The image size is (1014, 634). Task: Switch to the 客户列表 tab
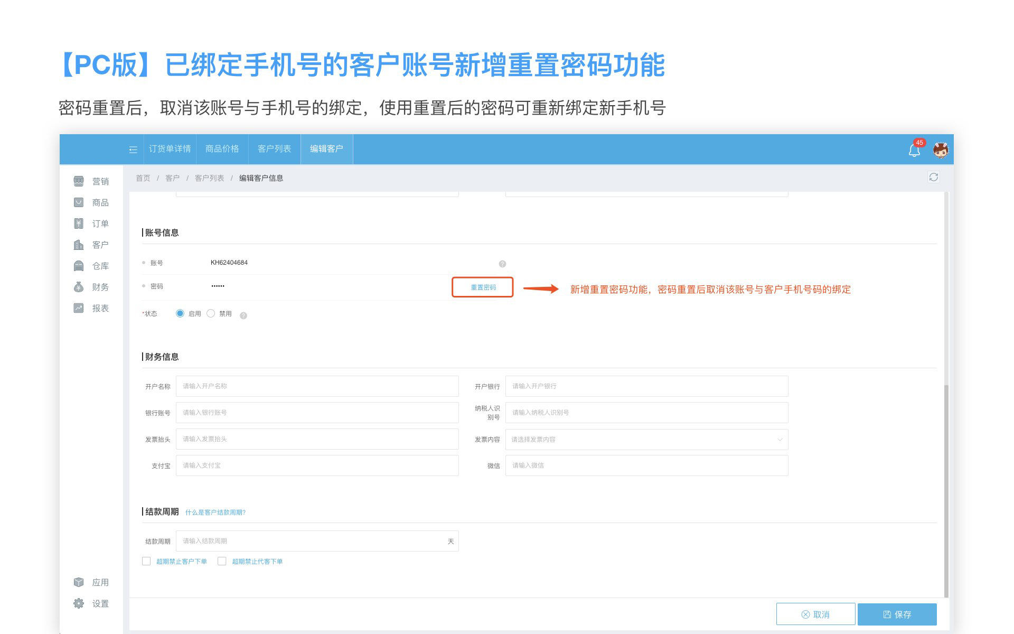coord(274,149)
